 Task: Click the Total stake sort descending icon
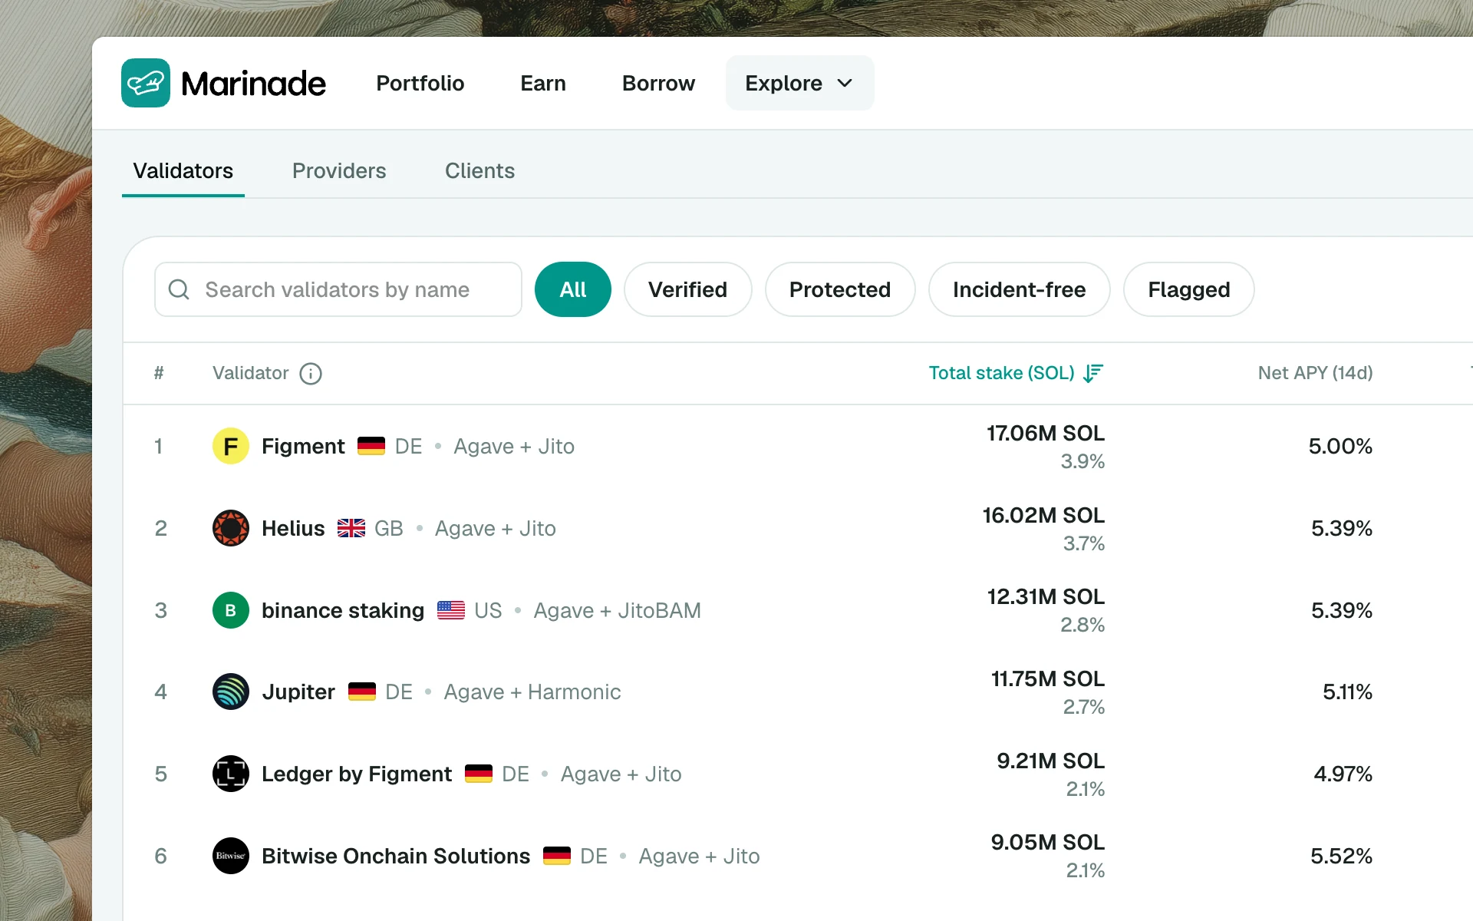1093,374
